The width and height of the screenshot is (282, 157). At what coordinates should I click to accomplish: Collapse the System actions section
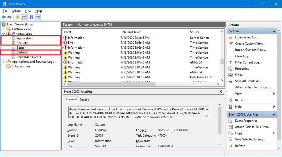(274, 31)
